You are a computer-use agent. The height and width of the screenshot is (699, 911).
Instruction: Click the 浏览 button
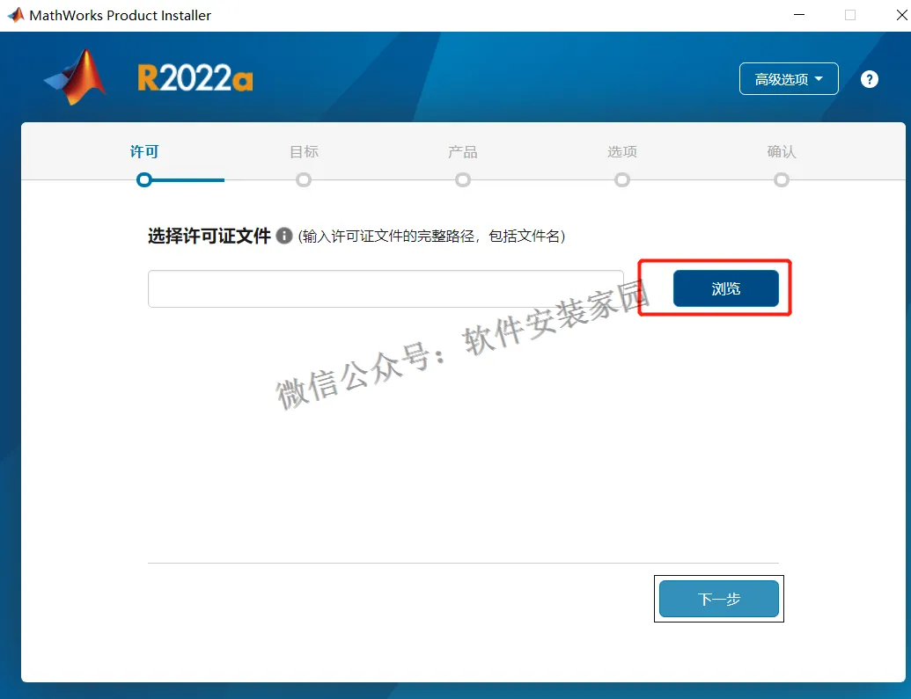pos(725,288)
